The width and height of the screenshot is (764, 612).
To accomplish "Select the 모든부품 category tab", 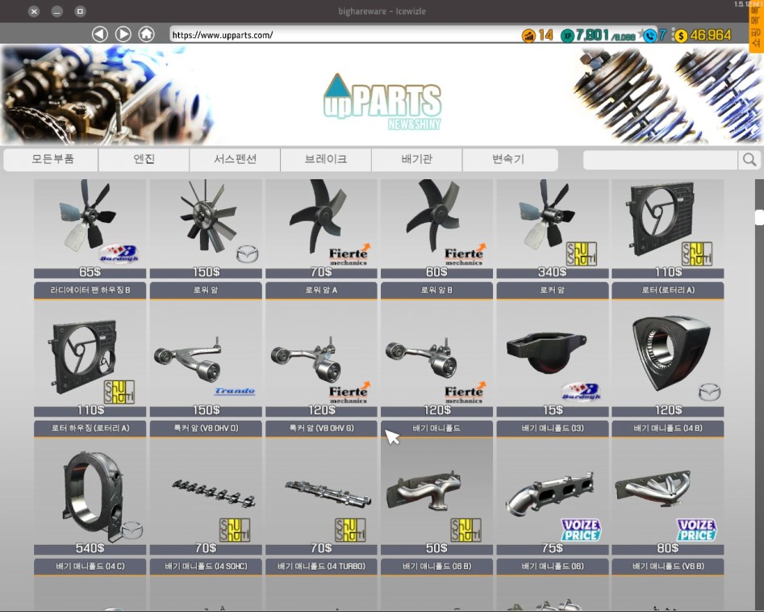I will (x=52, y=160).
